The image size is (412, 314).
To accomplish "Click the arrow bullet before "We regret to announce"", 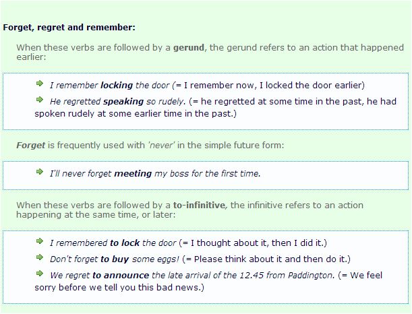I will pos(40,274).
